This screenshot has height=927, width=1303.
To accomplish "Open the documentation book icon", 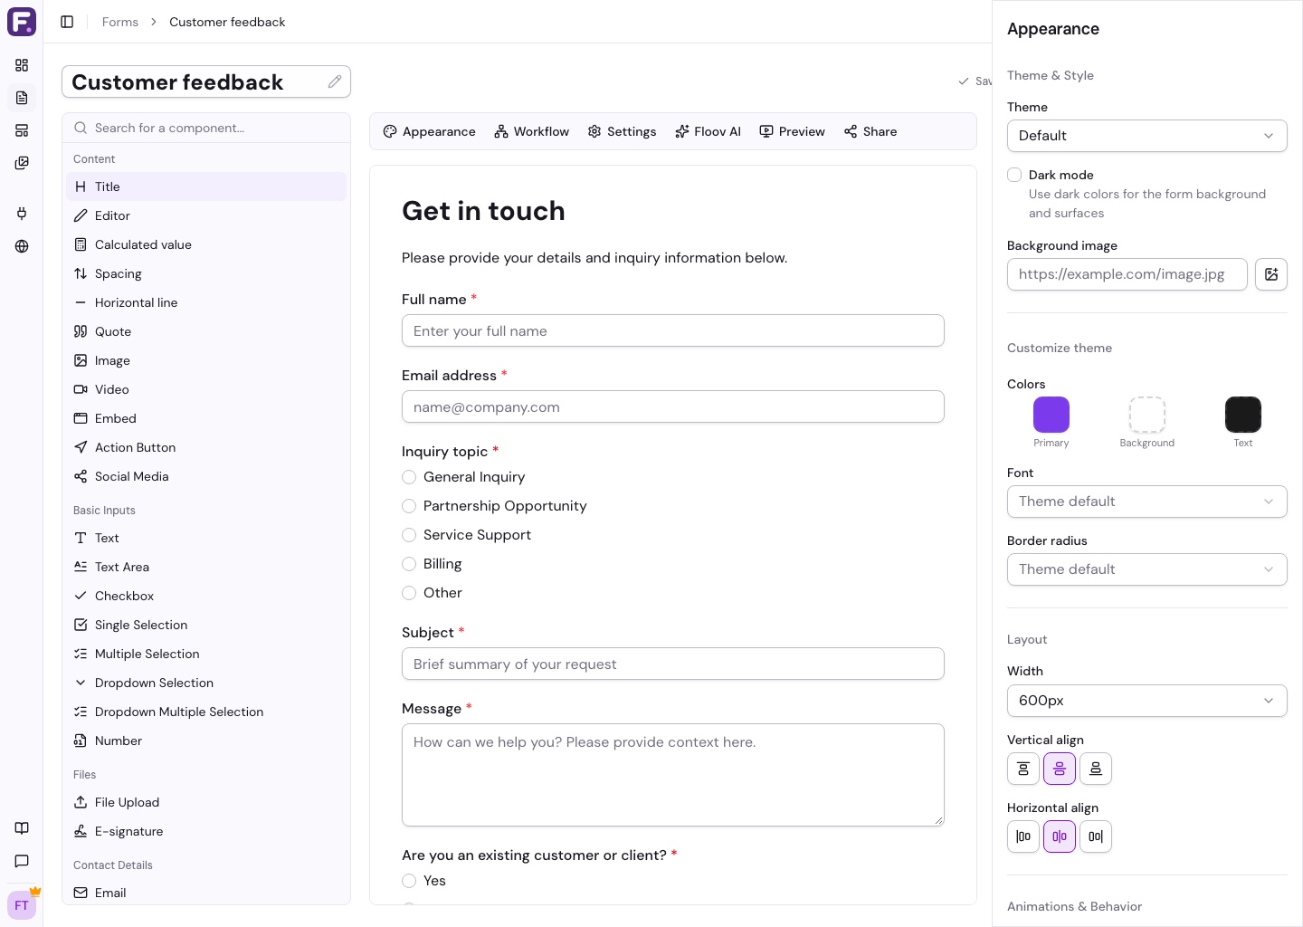I will (22, 828).
